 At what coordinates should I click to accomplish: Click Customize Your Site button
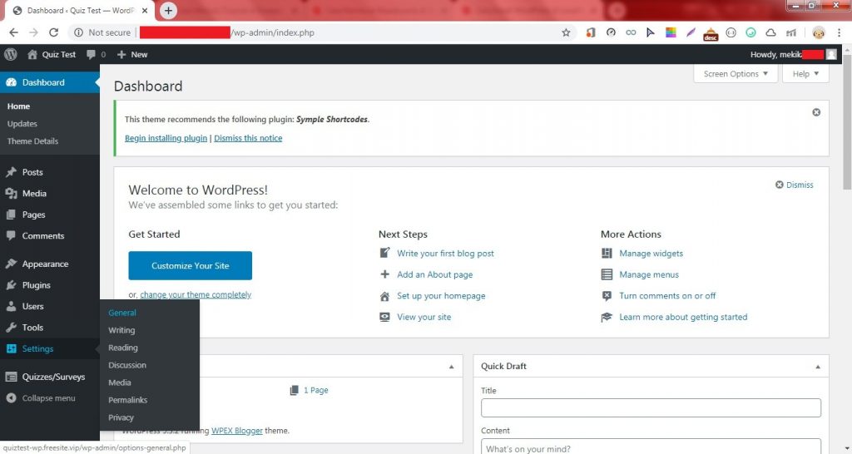pyautogui.click(x=191, y=265)
